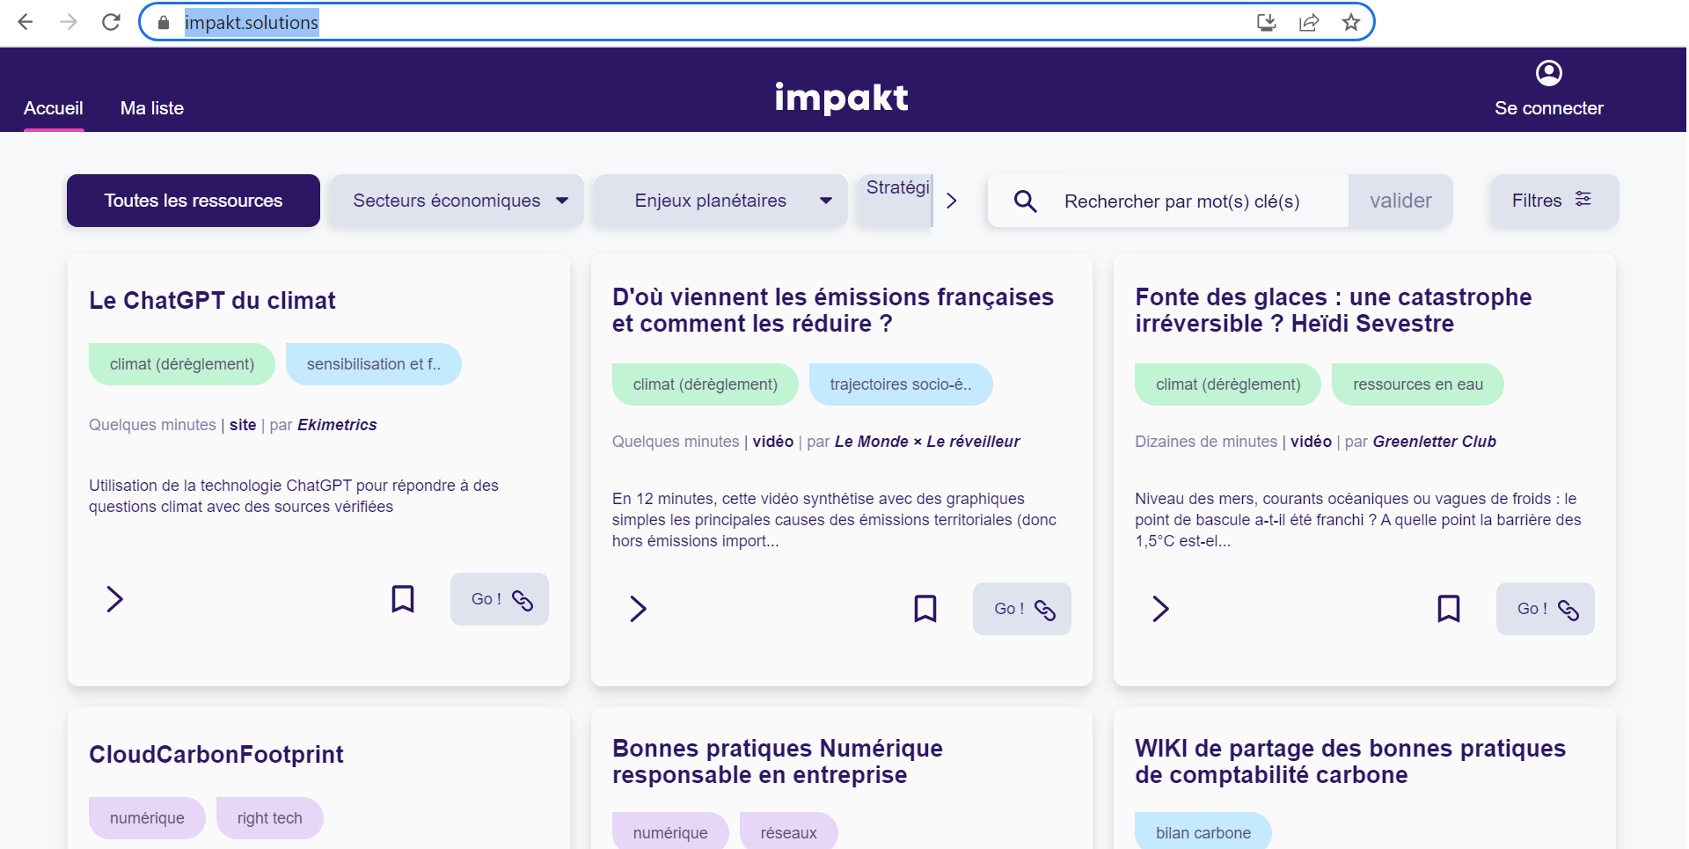Screen dimensions: 1689x849
Task: Go to the Accueil tab
Action: tap(54, 108)
